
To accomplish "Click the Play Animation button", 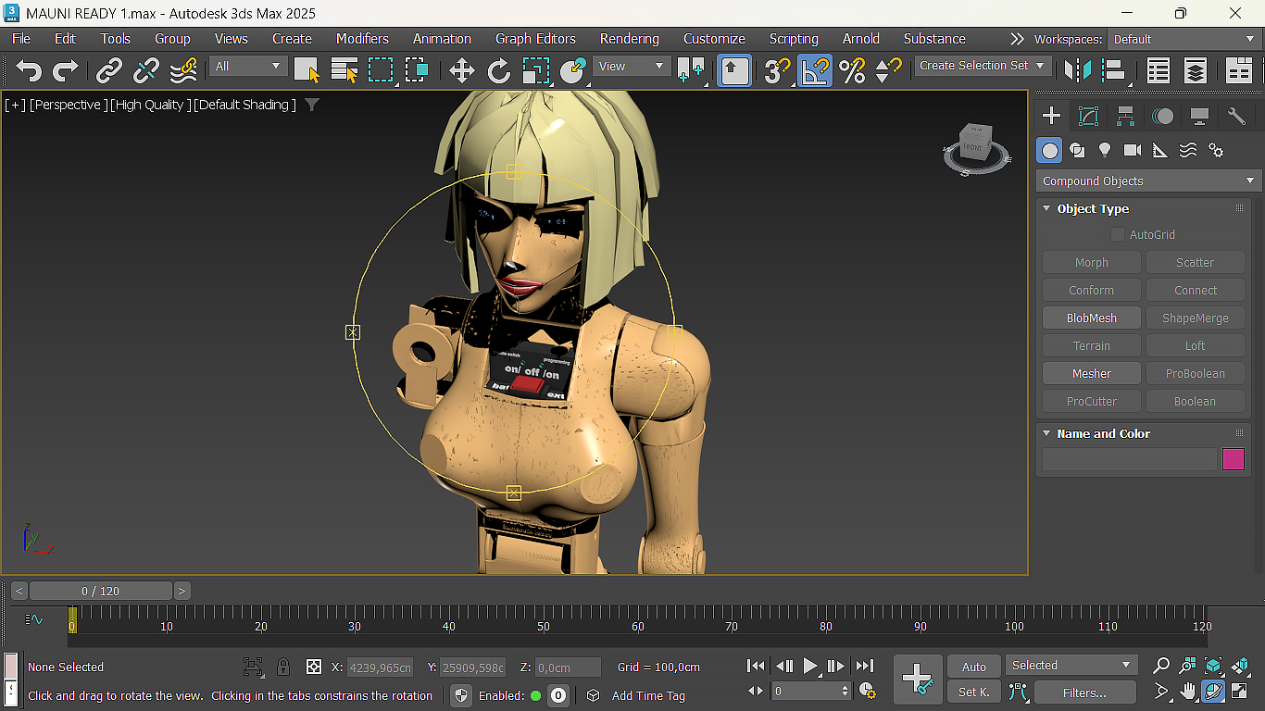I will [x=810, y=666].
